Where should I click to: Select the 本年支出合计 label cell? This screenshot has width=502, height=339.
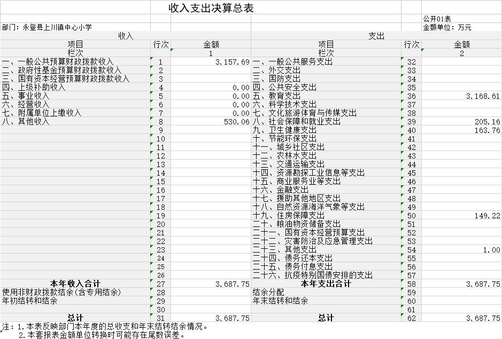(x=326, y=284)
